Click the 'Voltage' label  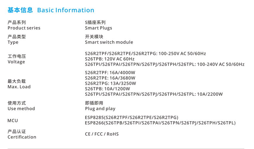(16, 62)
